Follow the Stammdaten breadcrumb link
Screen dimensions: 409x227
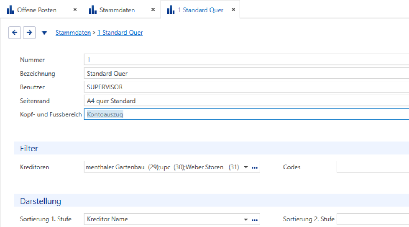tap(73, 33)
